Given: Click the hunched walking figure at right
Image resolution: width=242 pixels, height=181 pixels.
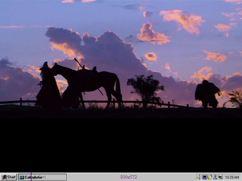Looking at the screenshot, I should click(x=207, y=94).
